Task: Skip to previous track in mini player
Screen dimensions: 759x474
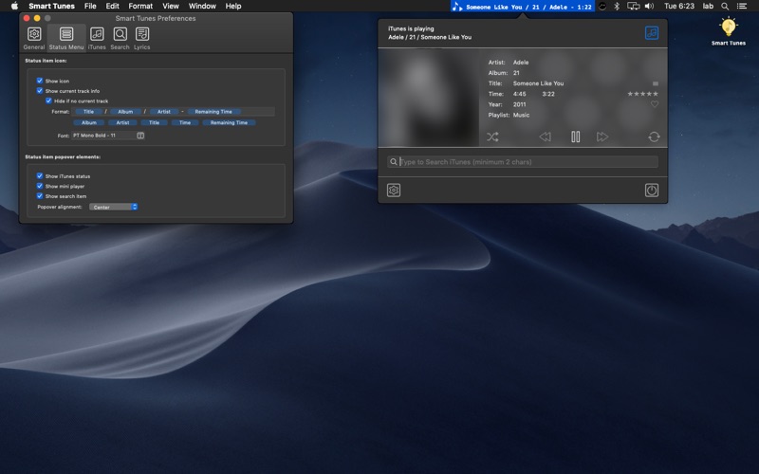Action: pos(545,137)
